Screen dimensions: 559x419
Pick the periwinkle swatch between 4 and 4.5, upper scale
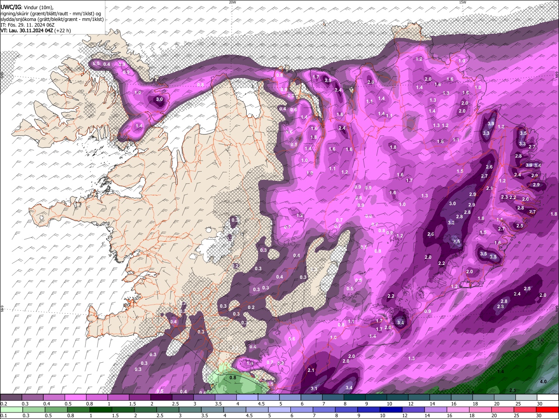coord(247,397)
